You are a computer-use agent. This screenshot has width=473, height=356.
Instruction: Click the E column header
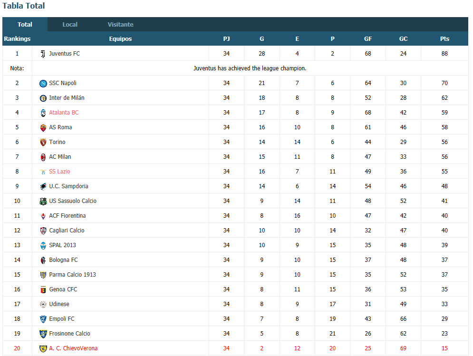297,39
